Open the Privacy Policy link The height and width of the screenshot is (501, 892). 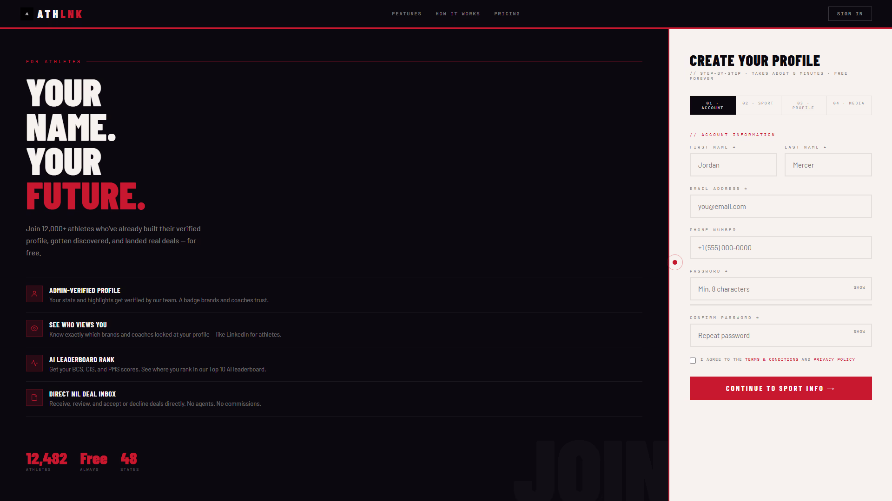click(834, 359)
